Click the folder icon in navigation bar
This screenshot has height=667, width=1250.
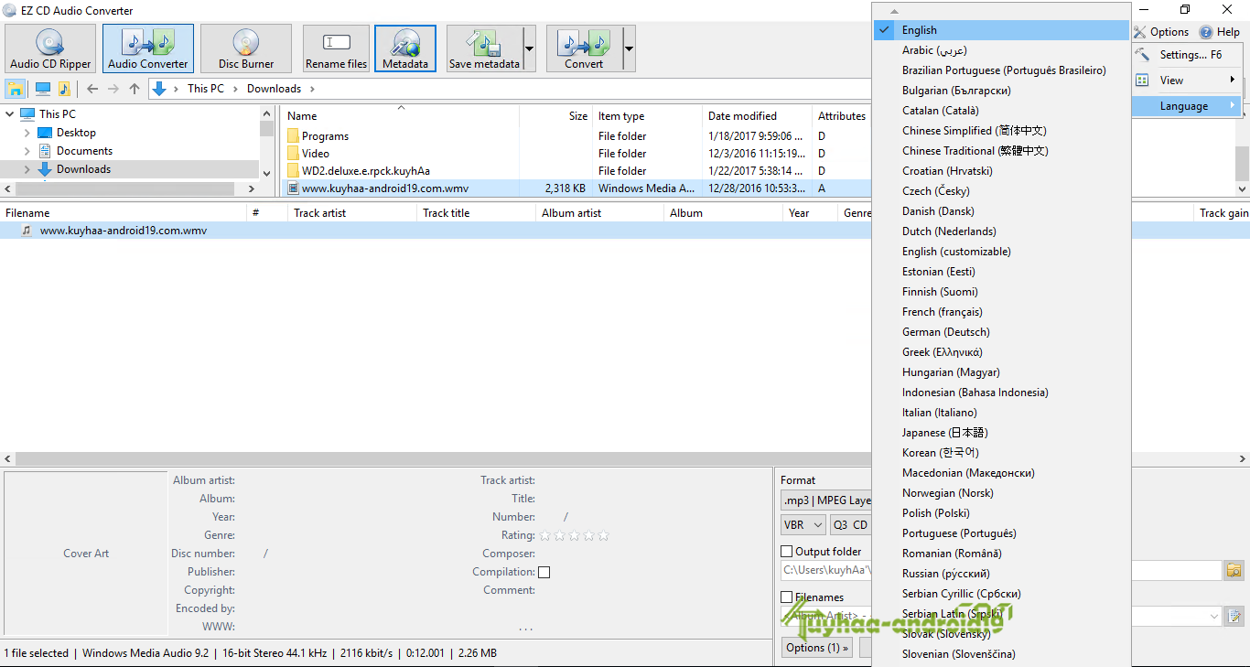tap(16, 89)
